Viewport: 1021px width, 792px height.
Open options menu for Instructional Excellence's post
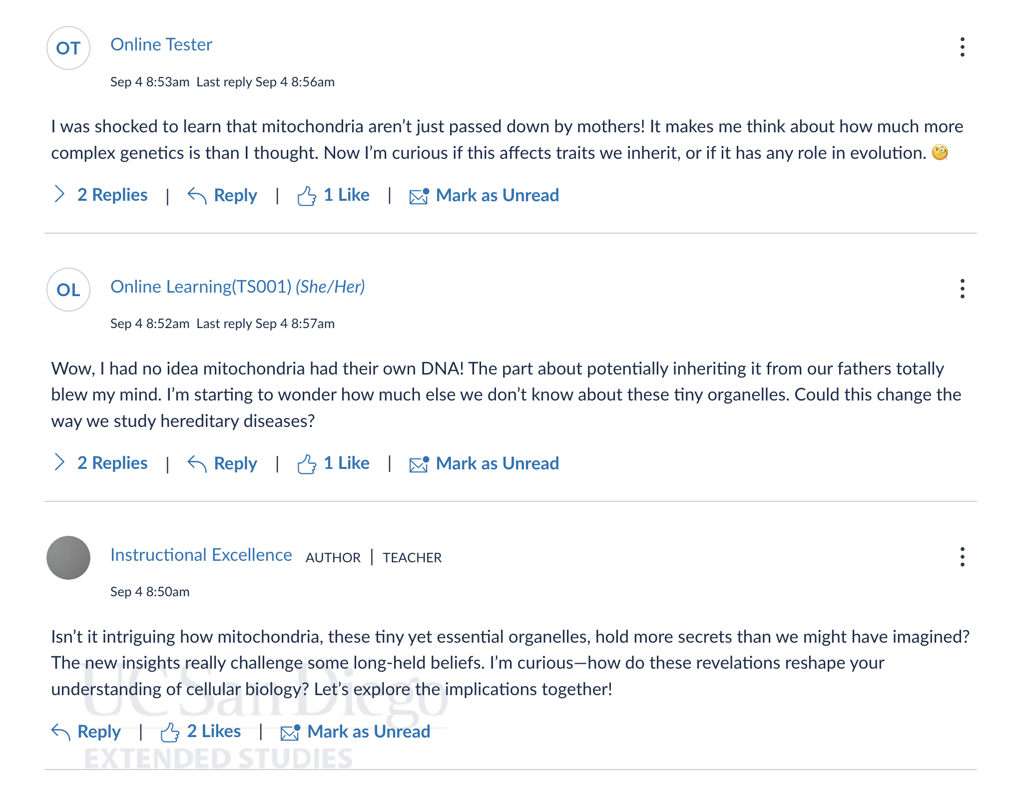pyautogui.click(x=962, y=557)
